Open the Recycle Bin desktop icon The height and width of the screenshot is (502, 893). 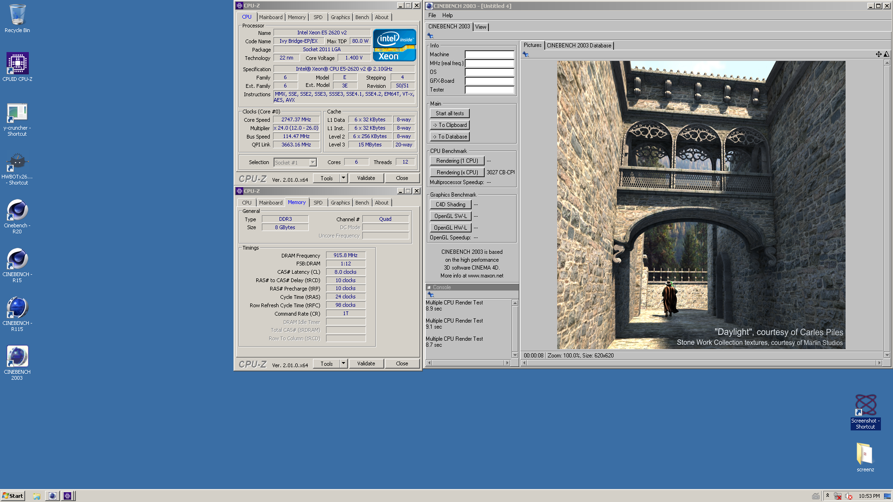[x=17, y=19]
